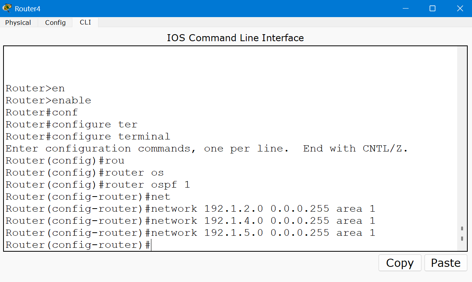This screenshot has height=282, width=472.
Task: Switch to the Physical tab
Action: (x=18, y=23)
